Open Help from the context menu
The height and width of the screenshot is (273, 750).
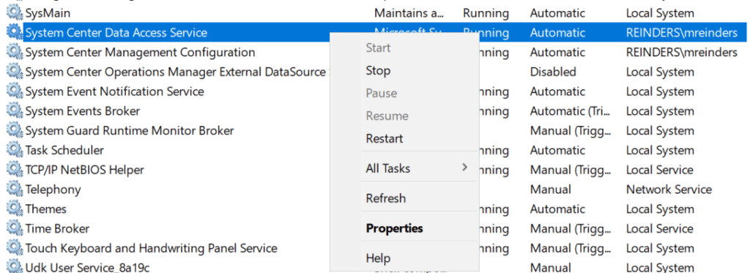[378, 258]
